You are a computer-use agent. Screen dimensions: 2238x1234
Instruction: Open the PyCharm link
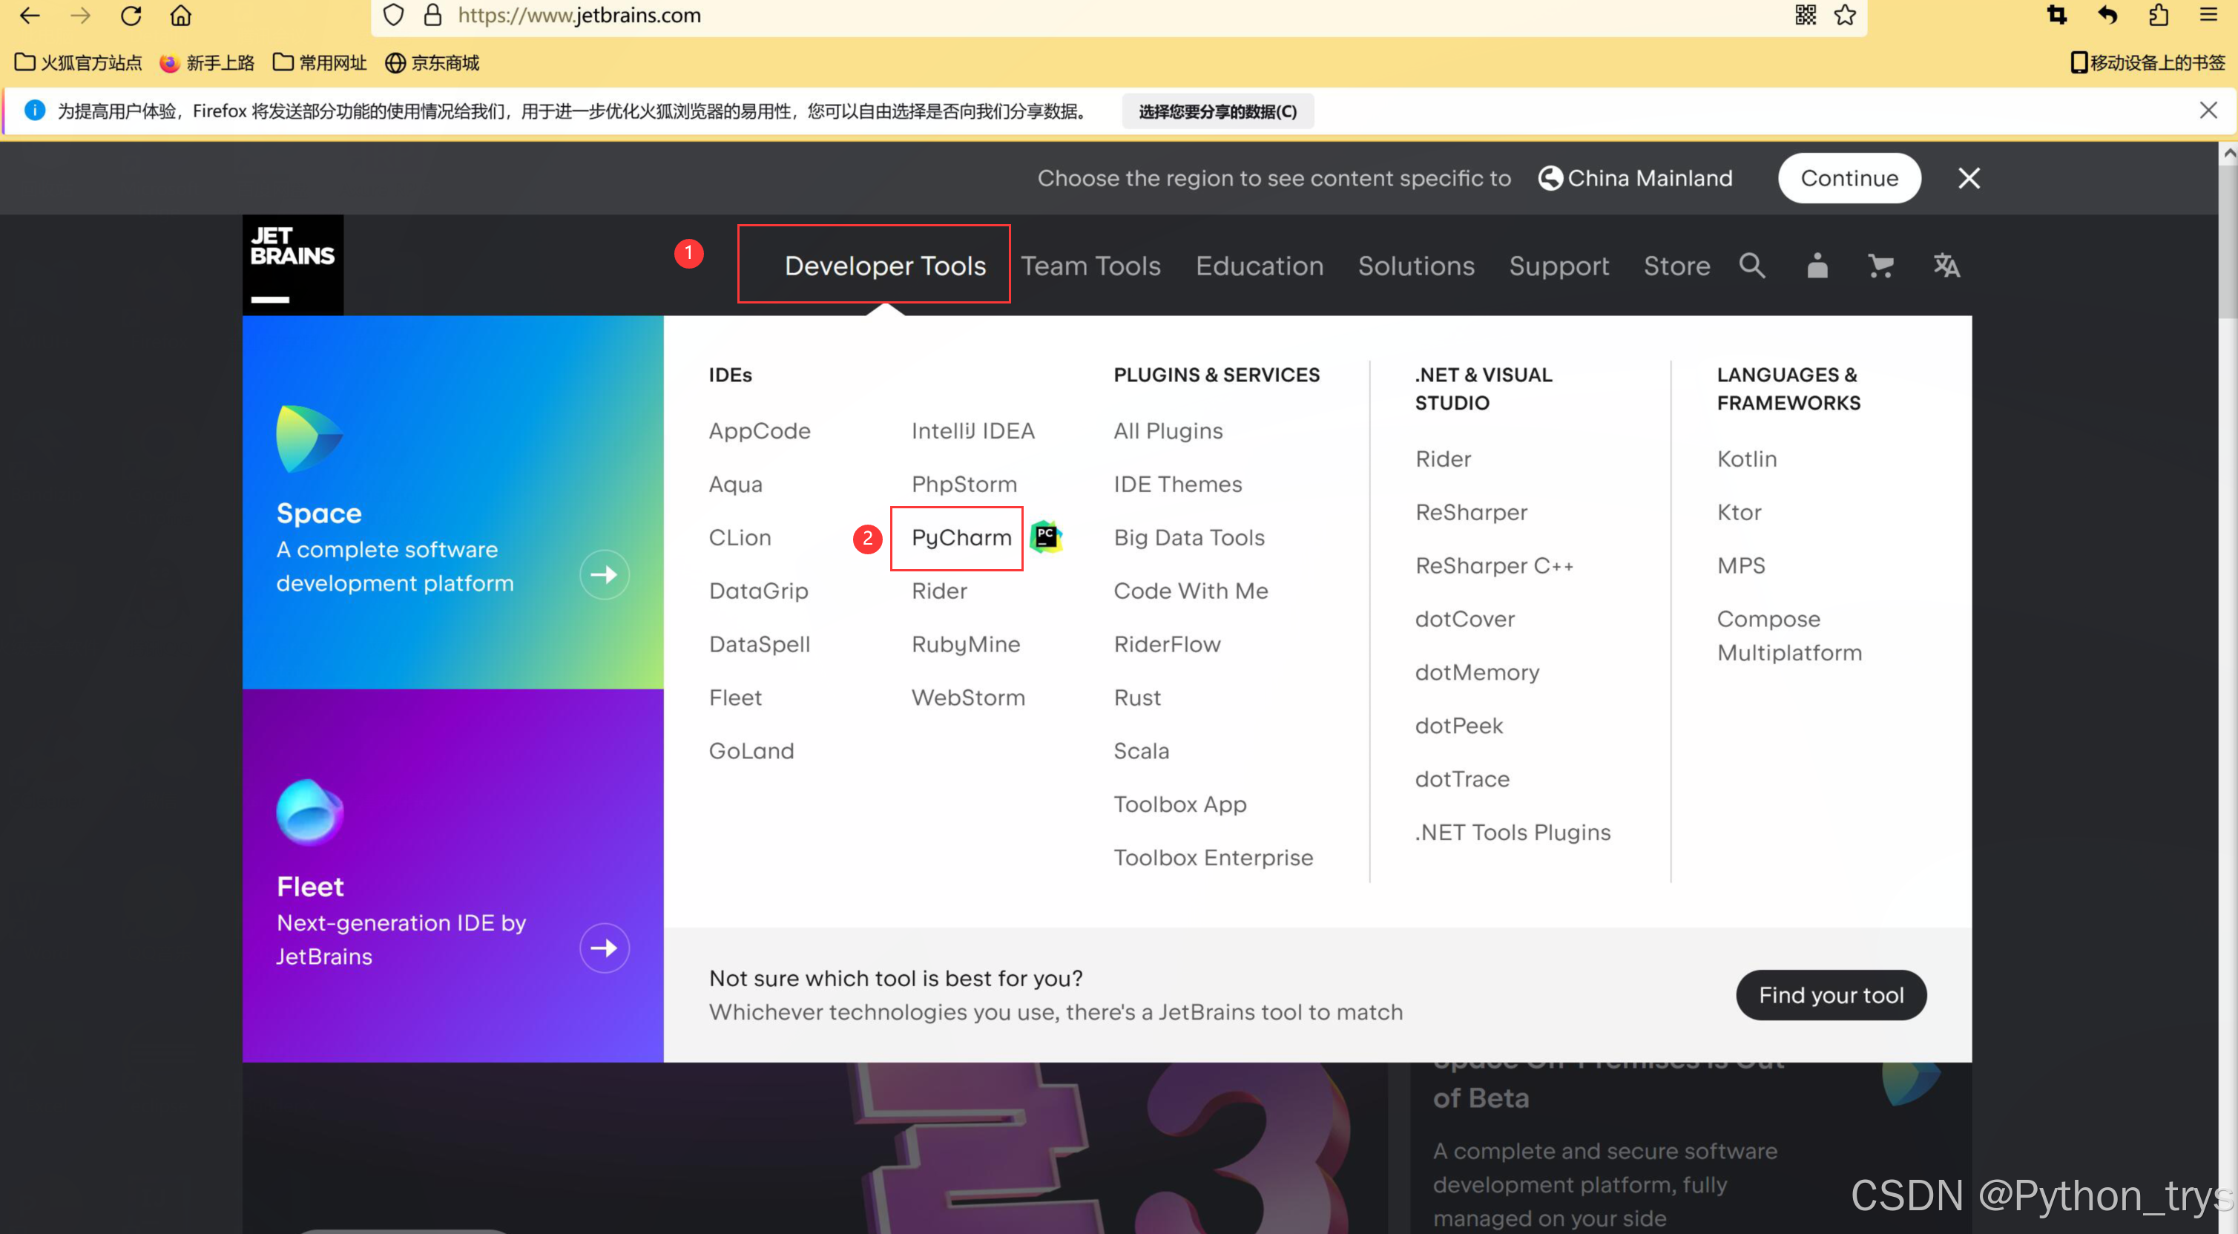(961, 537)
